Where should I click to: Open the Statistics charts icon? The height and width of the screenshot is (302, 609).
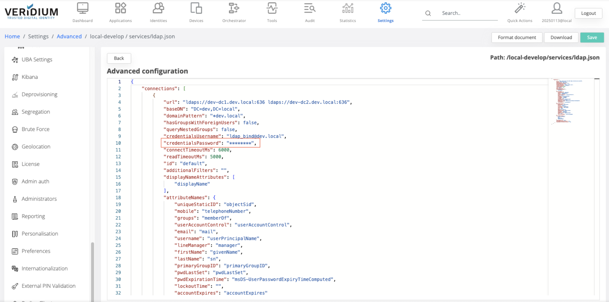tap(348, 9)
